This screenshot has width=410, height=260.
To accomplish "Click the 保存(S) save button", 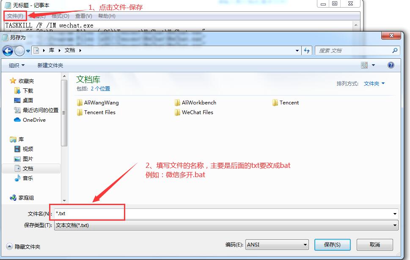I will pos(332,245).
